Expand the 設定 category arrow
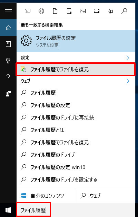 tap(128, 58)
